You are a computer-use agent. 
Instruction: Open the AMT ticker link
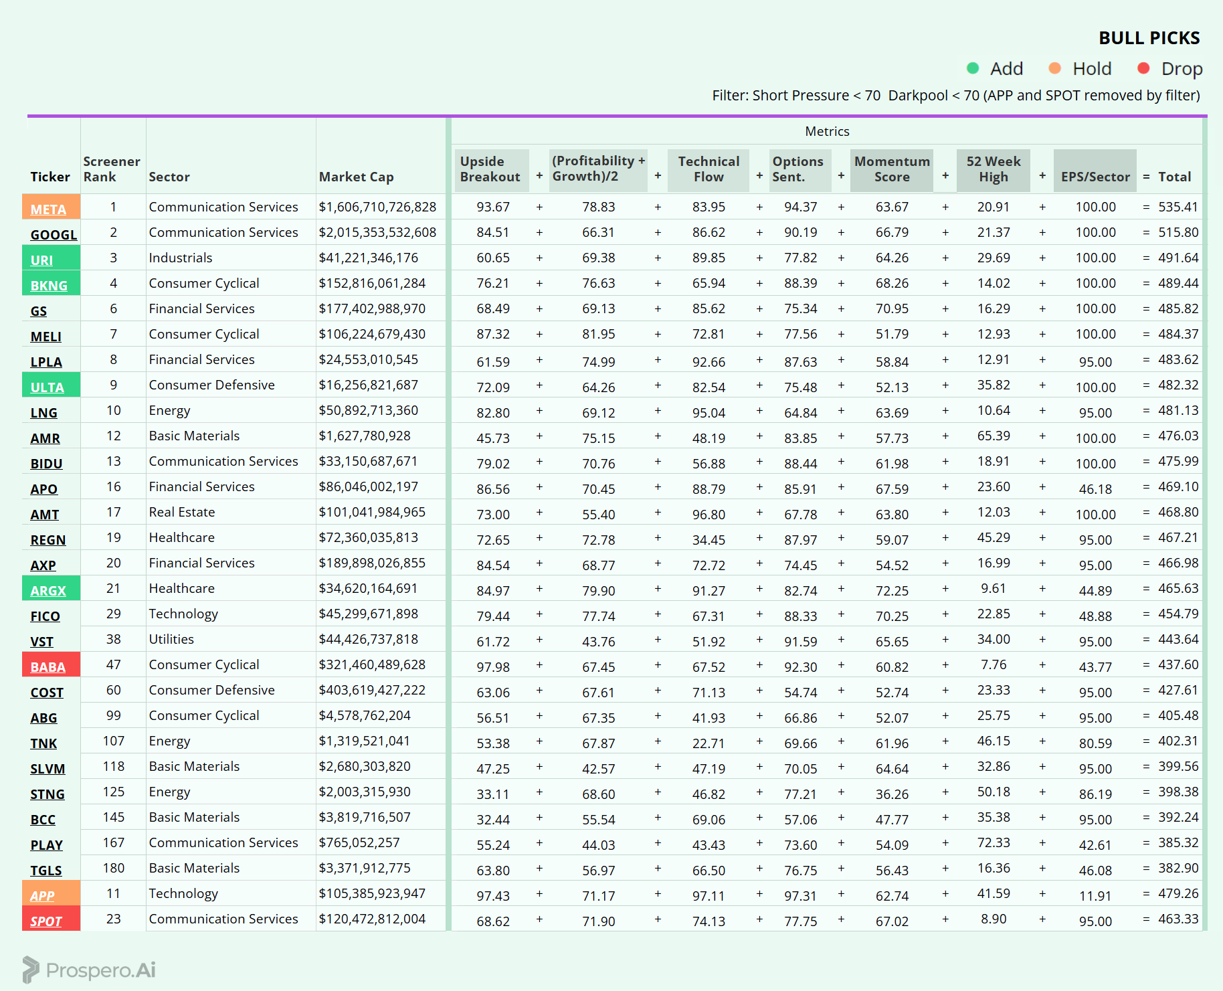(x=44, y=515)
